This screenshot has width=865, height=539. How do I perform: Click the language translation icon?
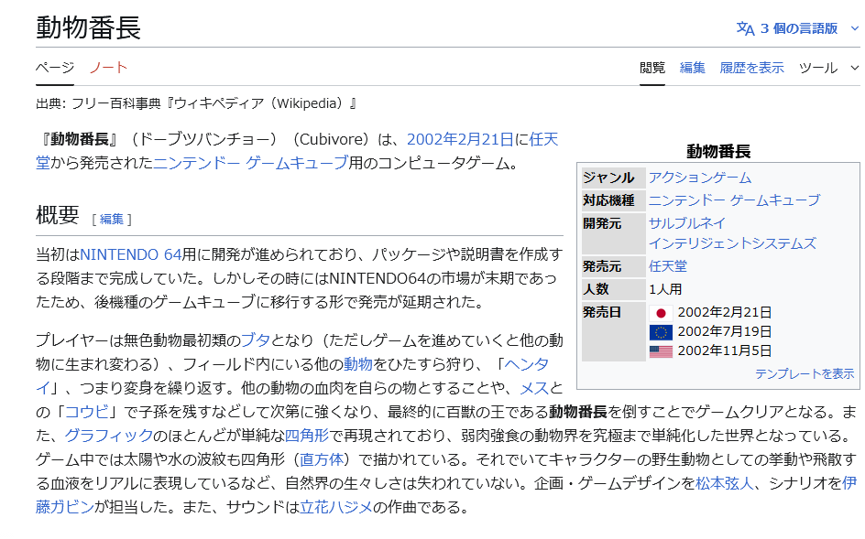click(x=745, y=28)
